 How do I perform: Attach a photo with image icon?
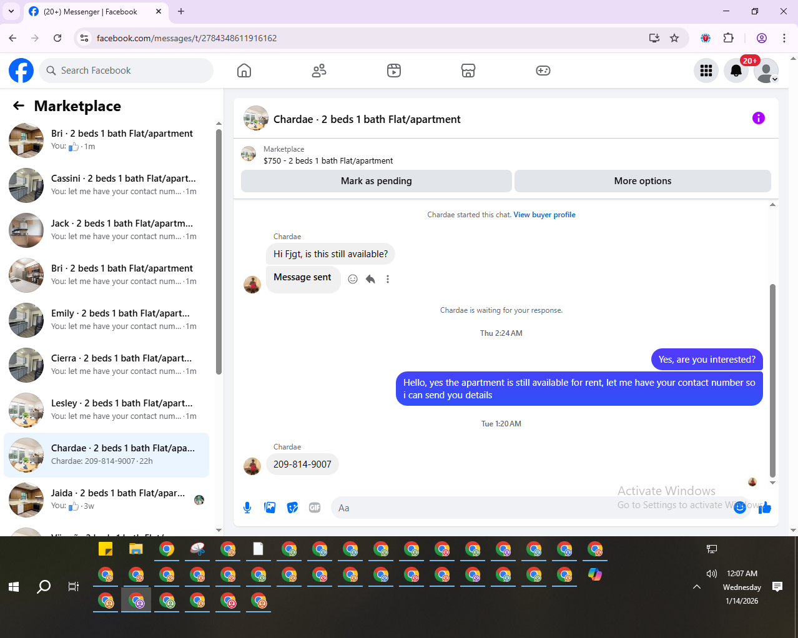tap(270, 508)
